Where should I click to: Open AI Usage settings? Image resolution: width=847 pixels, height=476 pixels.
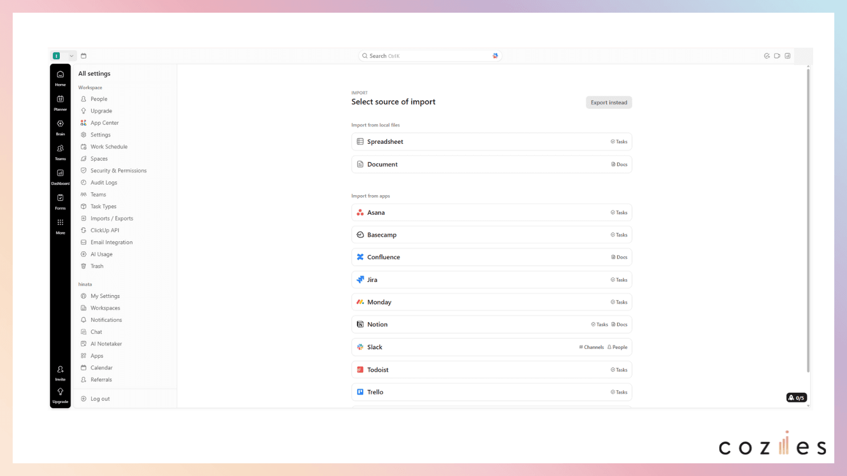pyautogui.click(x=102, y=254)
